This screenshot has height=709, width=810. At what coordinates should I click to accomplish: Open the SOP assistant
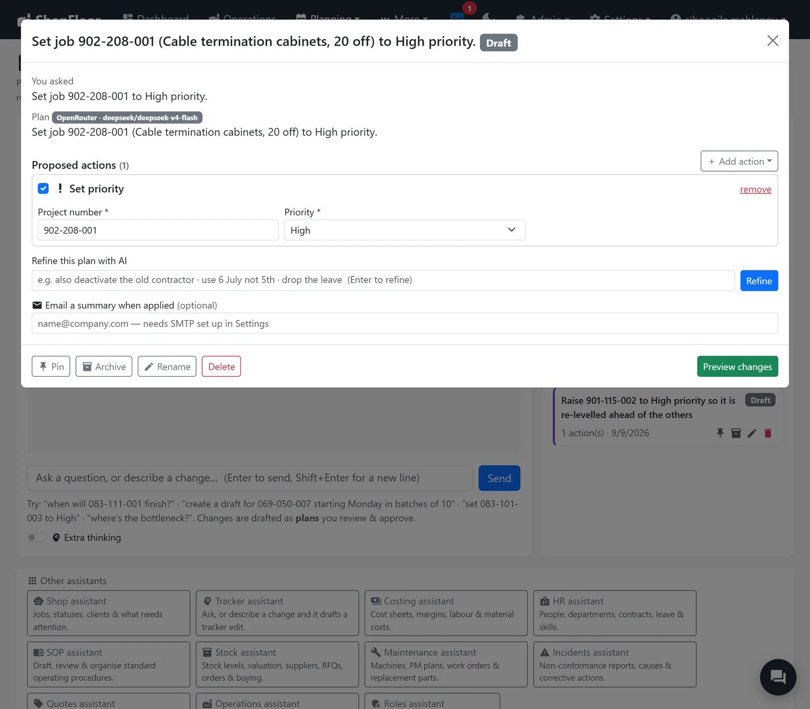point(108,664)
